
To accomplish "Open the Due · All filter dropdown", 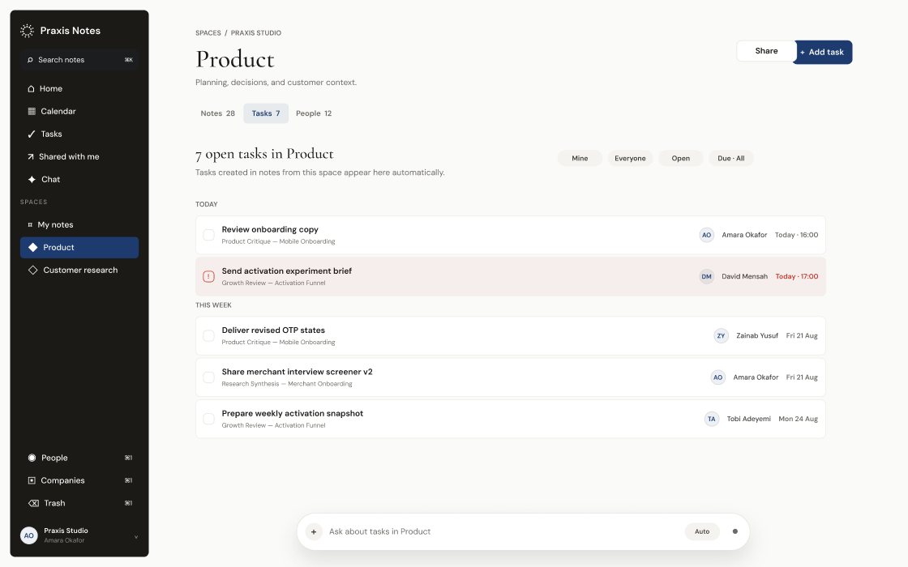I will click(730, 159).
